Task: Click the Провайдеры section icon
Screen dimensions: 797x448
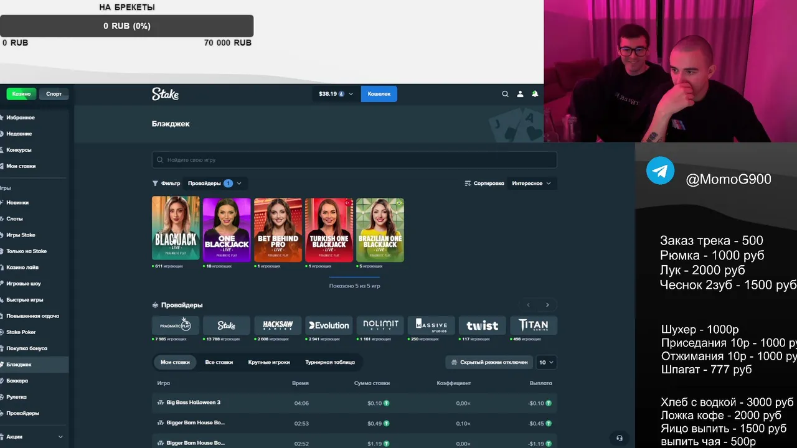Action: point(155,305)
